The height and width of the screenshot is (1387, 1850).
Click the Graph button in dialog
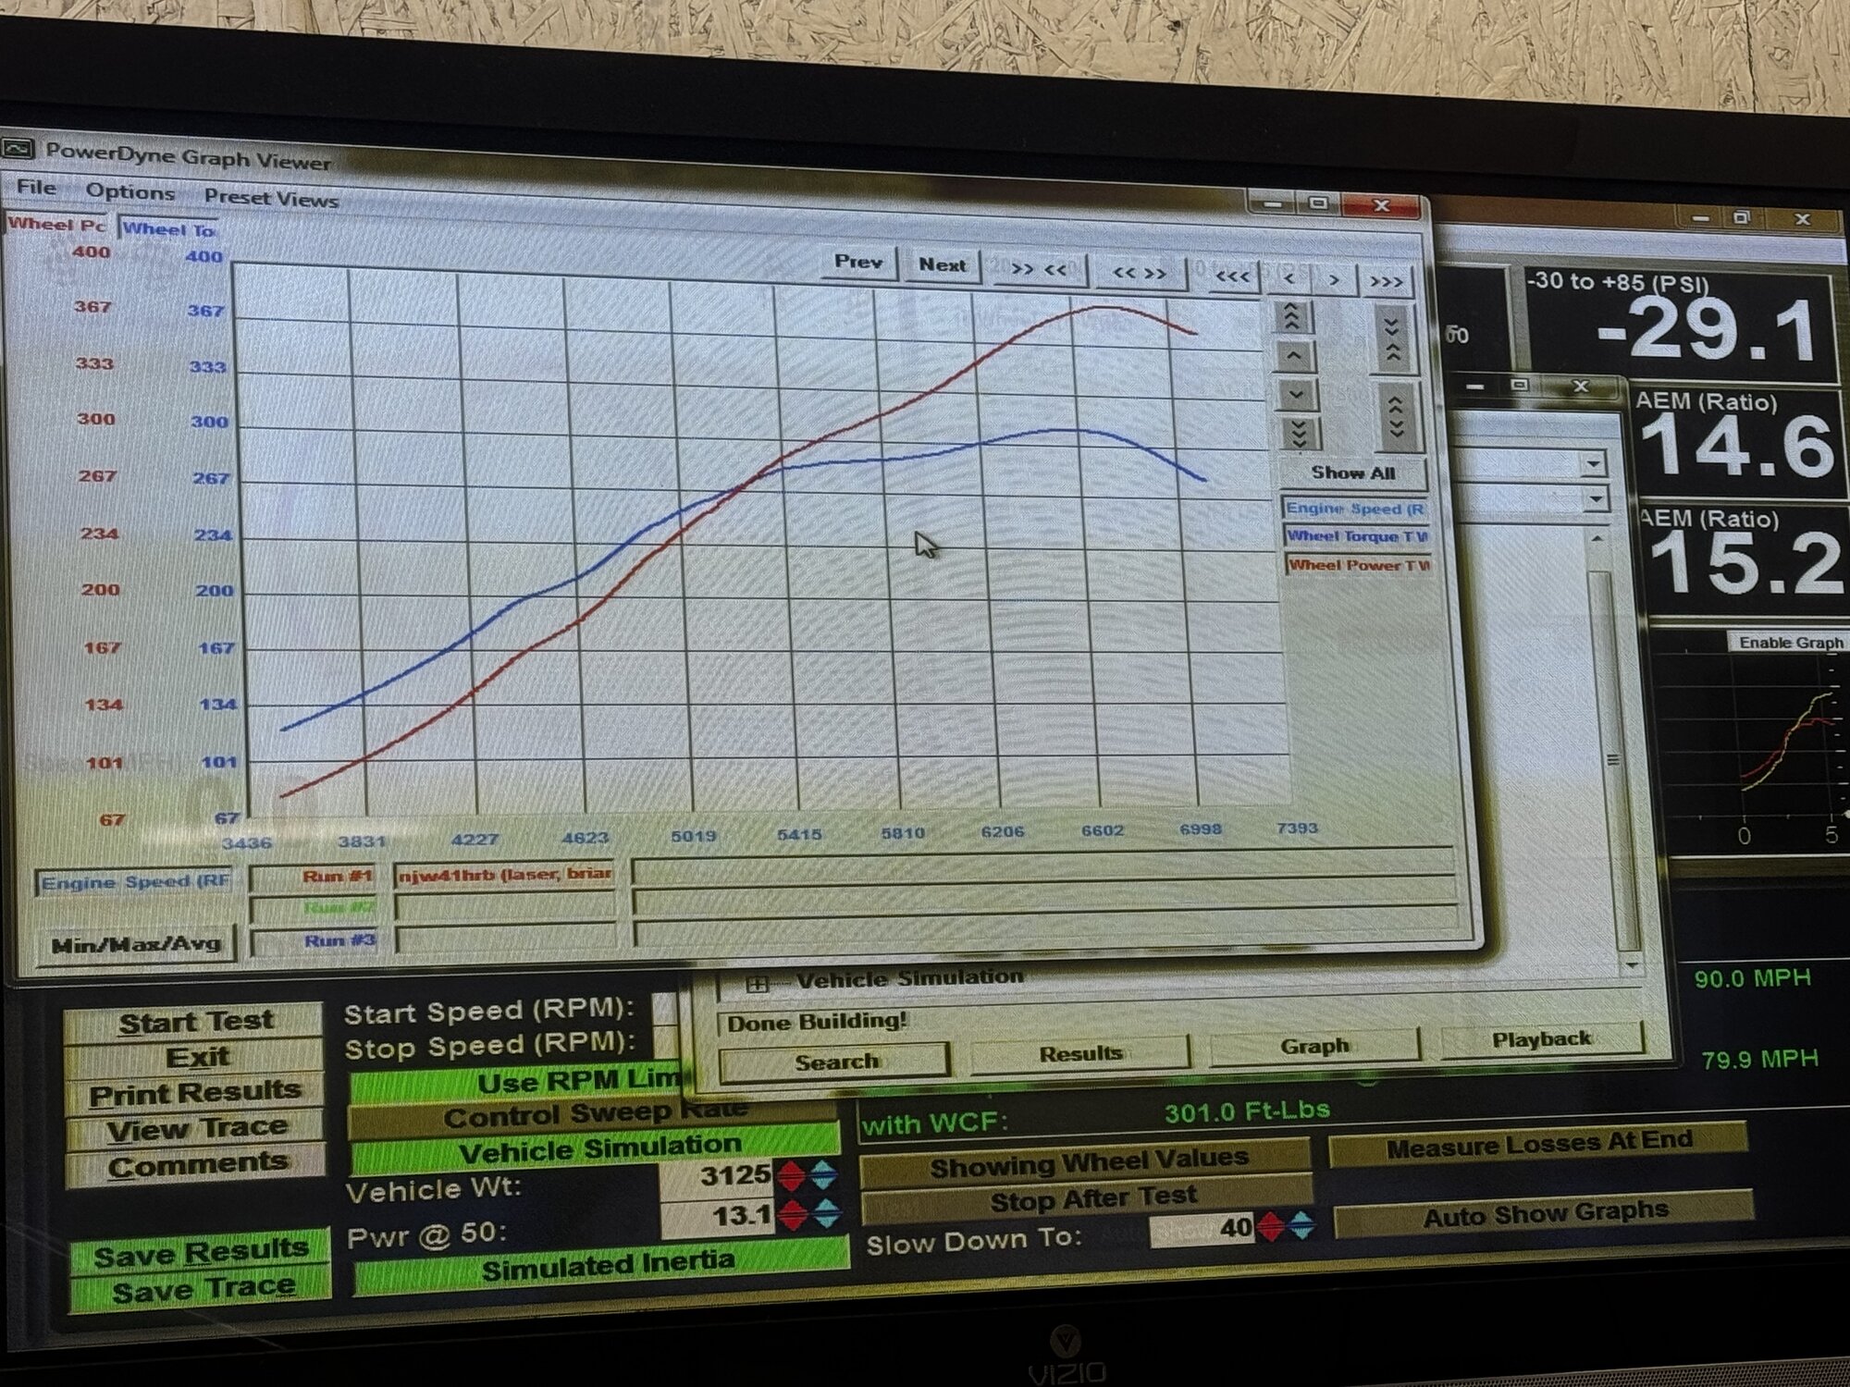1313,1047
